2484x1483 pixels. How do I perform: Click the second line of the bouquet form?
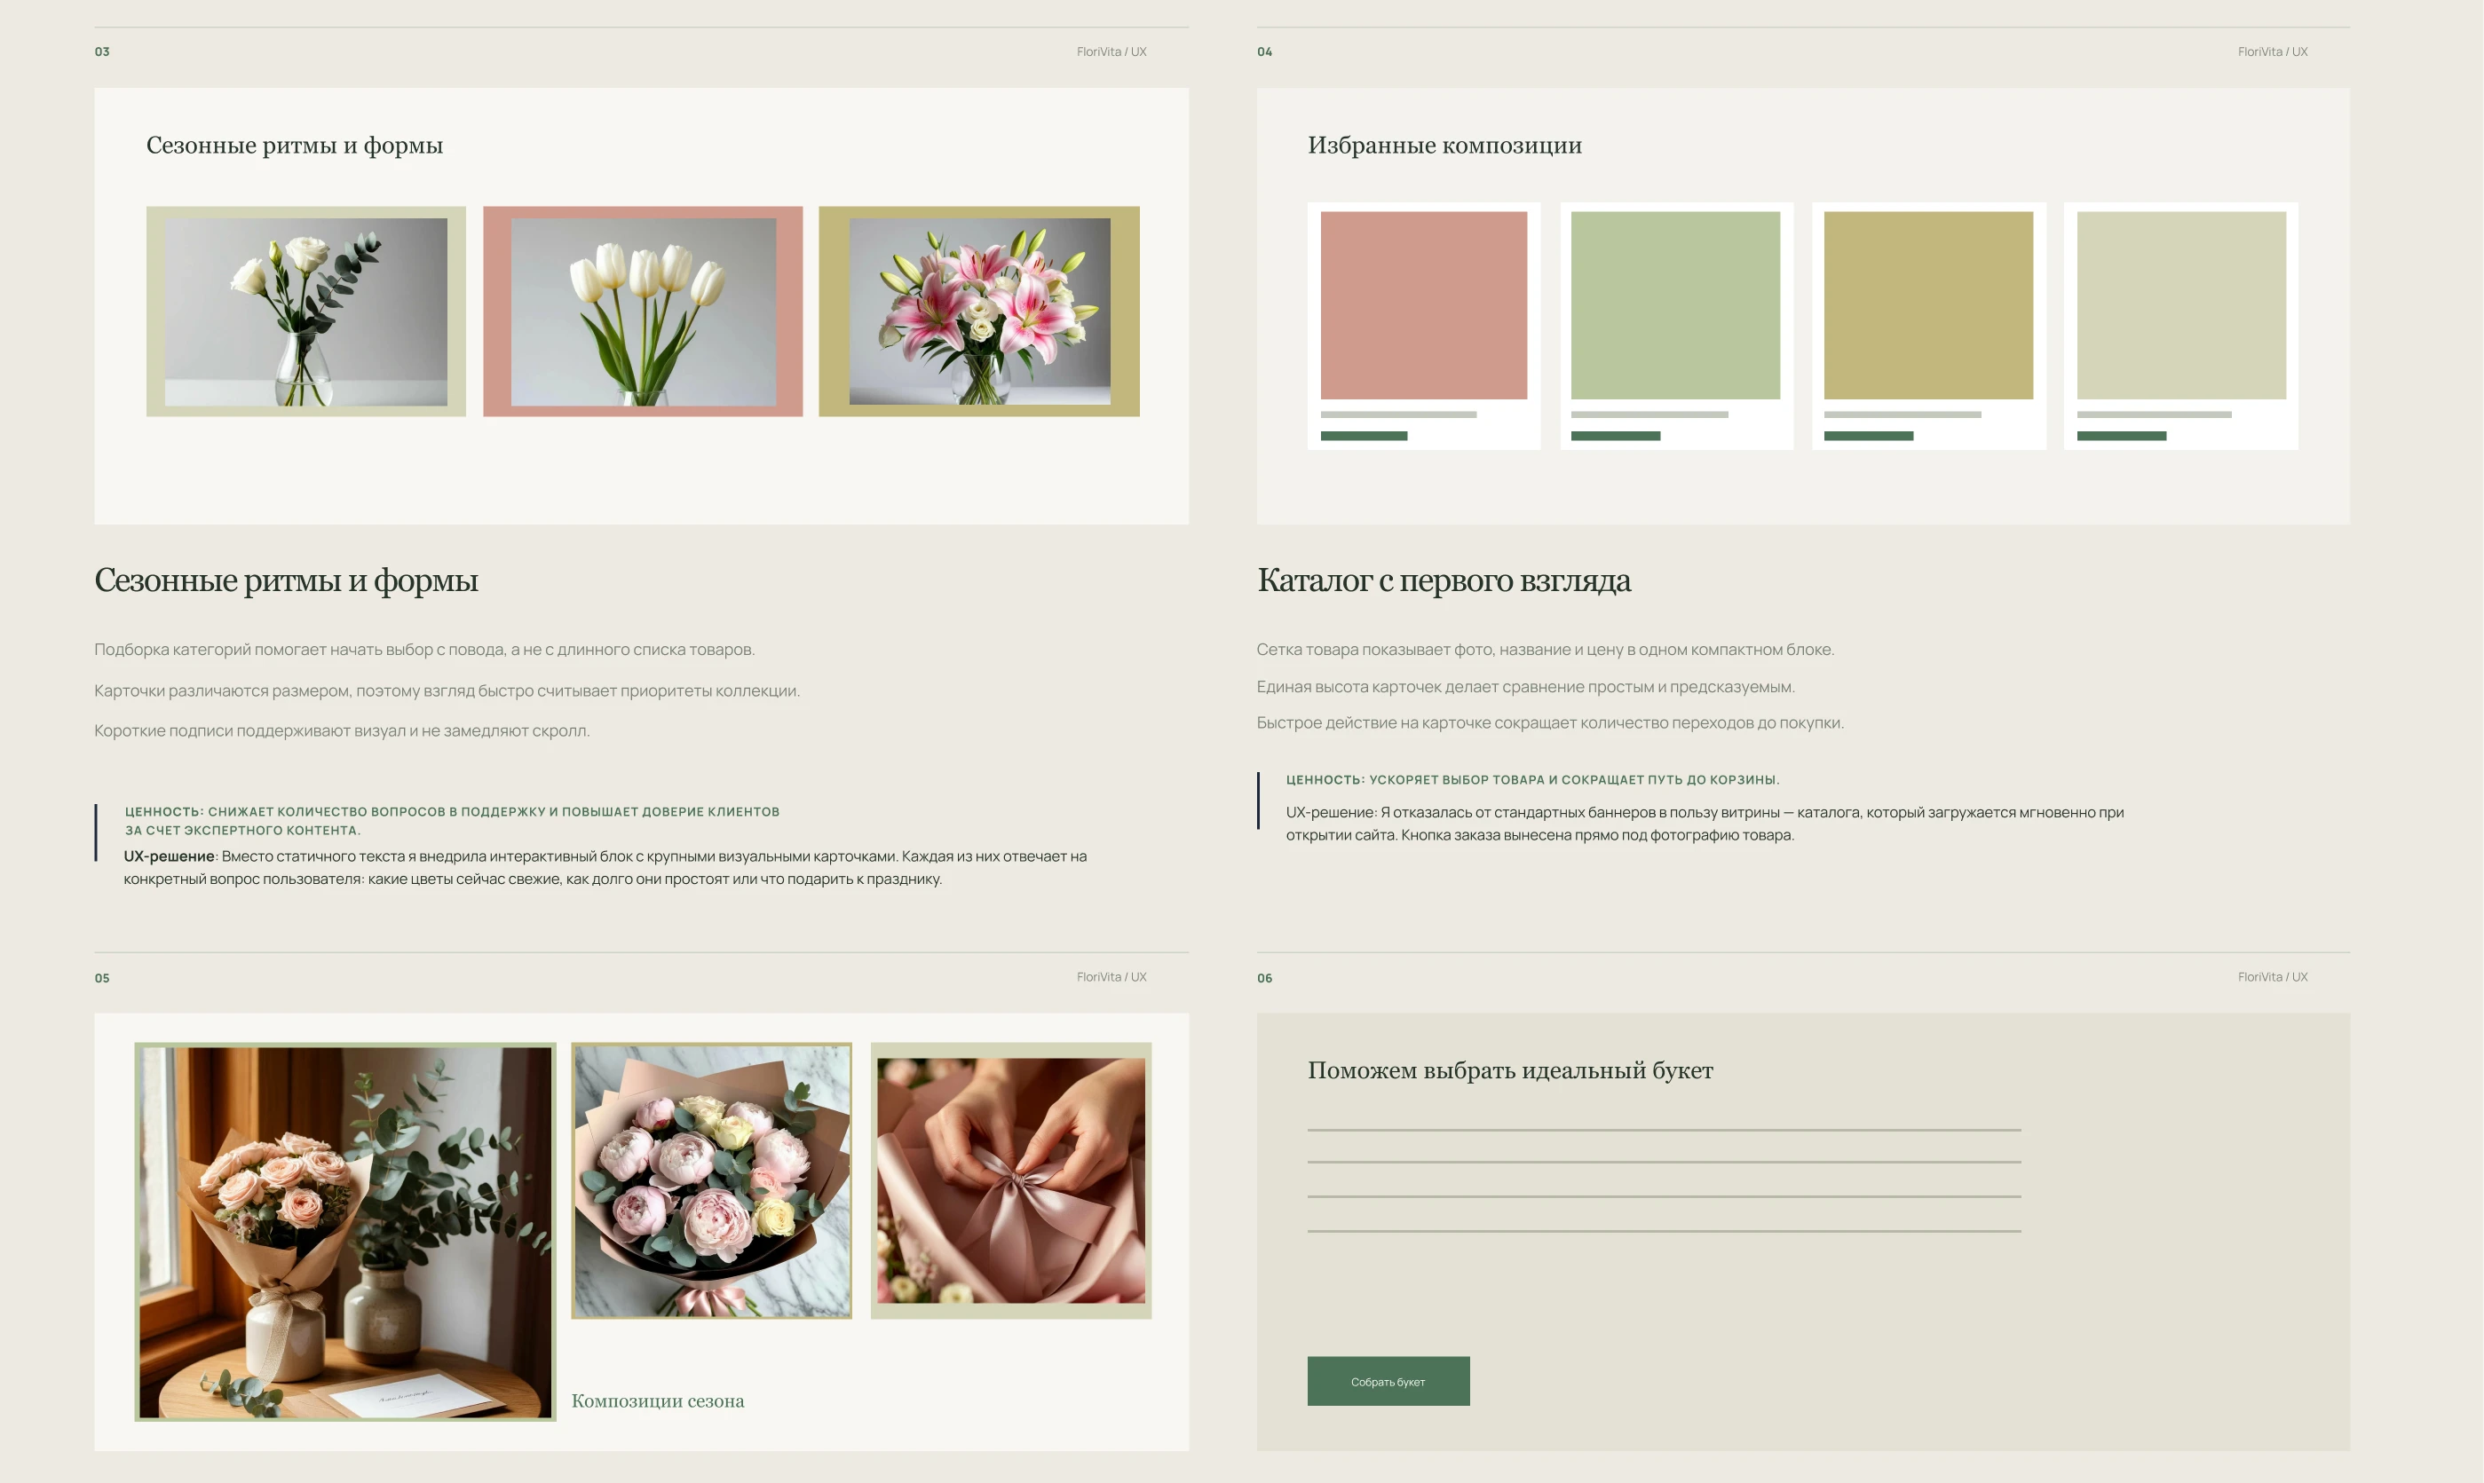1665,1163
